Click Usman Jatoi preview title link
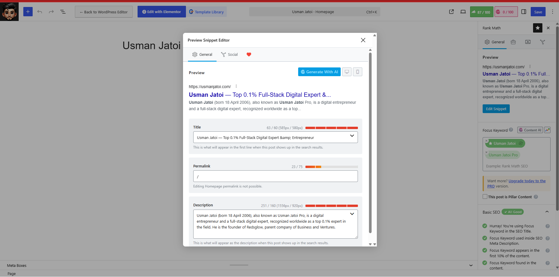Image resolution: width=559 pixels, height=277 pixels. tap(260, 95)
